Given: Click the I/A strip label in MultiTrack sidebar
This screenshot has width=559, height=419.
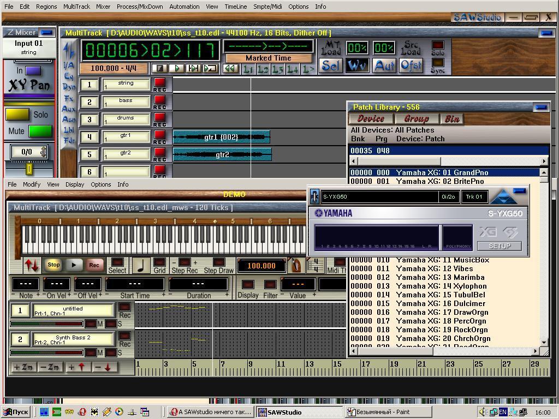Looking at the screenshot, I should point(68,65).
